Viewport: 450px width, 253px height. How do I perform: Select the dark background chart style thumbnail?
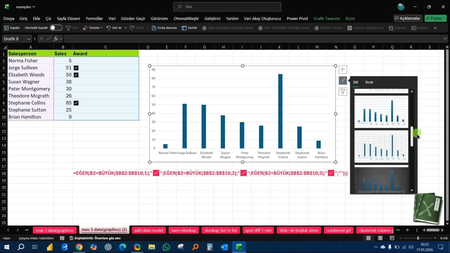pos(381,179)
